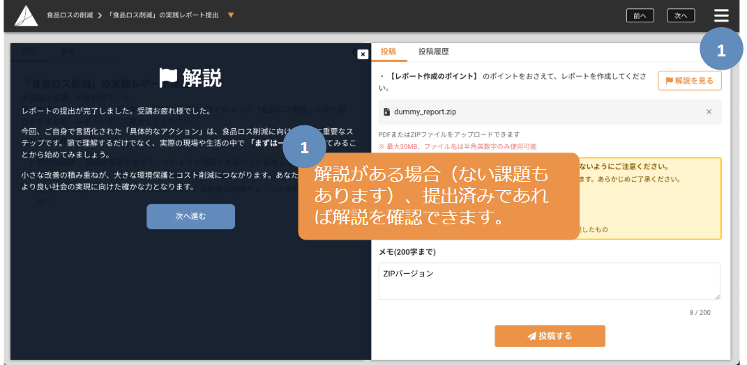Click the 投稿する button

pyautogui.click(x=550, y=336)
